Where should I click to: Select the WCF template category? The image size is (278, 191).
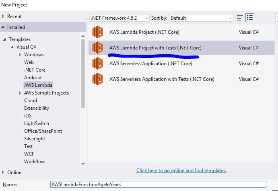(29, 154)
